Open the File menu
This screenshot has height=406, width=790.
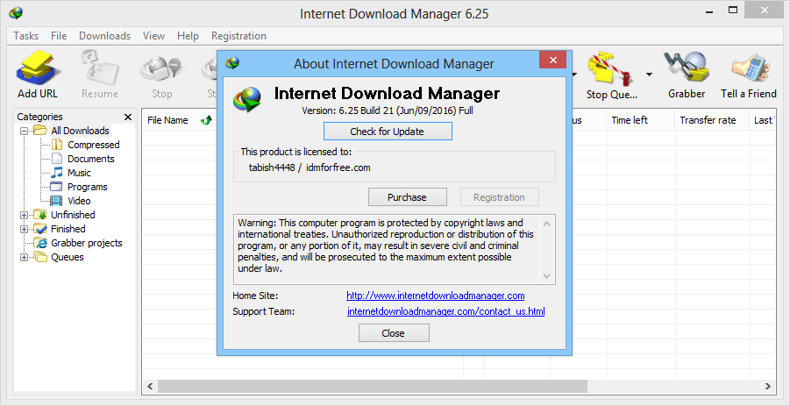tap(59, 36)
